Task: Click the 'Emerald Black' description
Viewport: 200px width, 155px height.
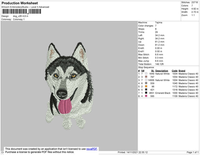Action: [163, 93]
